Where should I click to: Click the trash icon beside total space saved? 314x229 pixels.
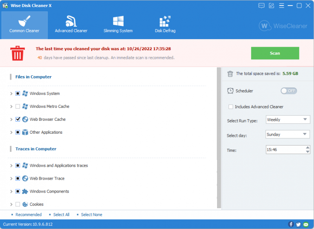point(230,74)
